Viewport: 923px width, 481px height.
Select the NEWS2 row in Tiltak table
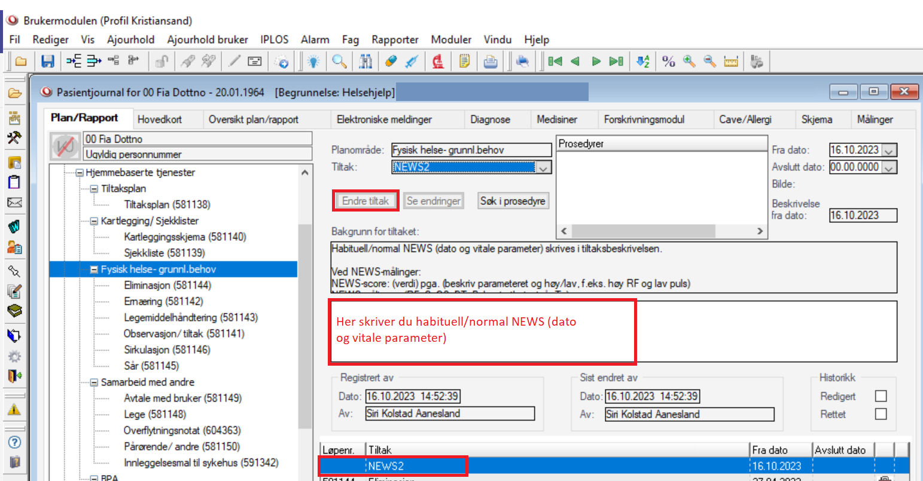(x=614, y=466)
